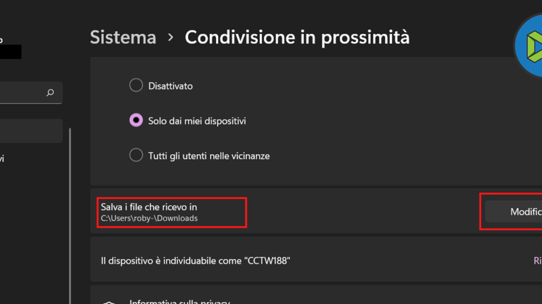This screenshot has height=304, width=542.
Task: Click the magnifier icon in the search box
Action: click(x=50, y=93)
